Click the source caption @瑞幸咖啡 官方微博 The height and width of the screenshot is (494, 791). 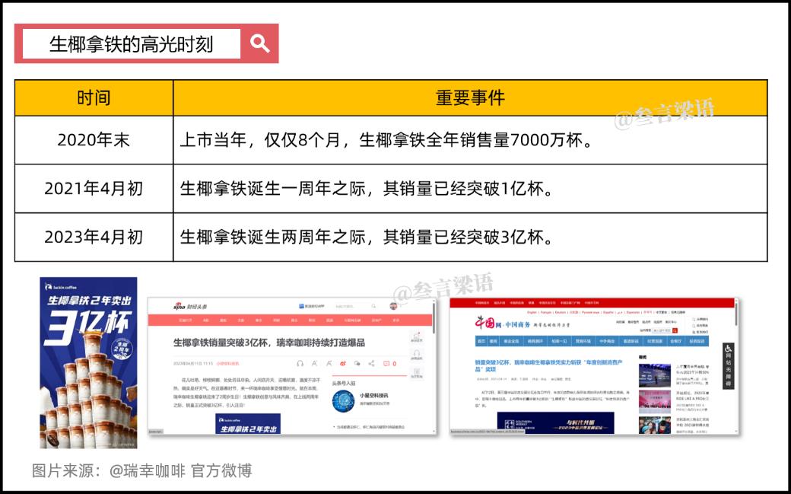pyautogui.click(x=180, y=470)
